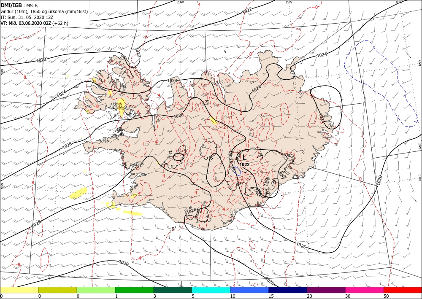Click the light green legend swatch
This screenshot has width=422, height=299.
96,290
